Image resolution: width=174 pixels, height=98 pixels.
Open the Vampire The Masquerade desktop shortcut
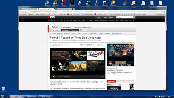pyautogui.click(x=72, y=3)
